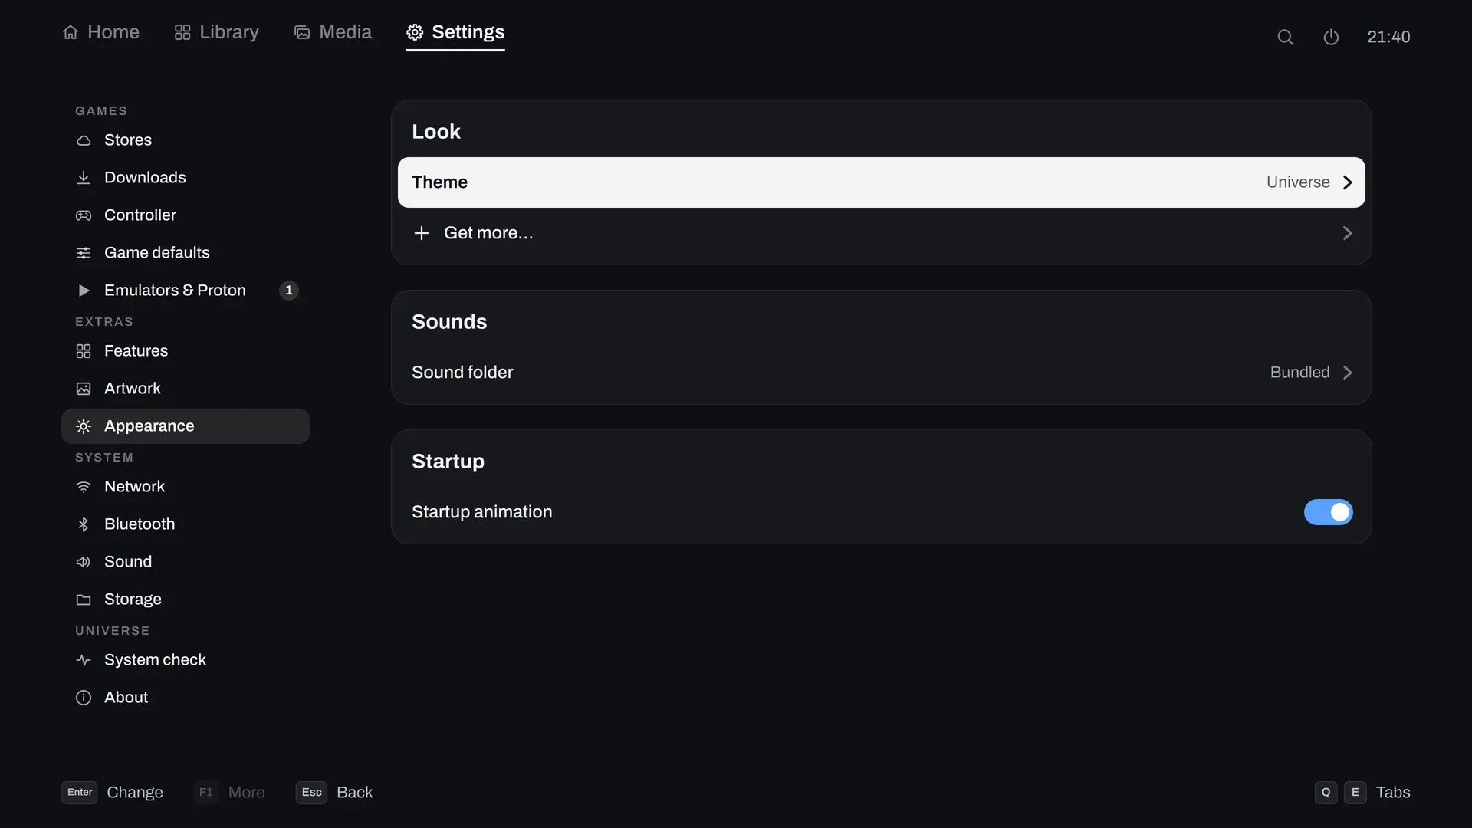The image size is (1472, 828).
Task: Click the Enter Change hint button
Action: tap(113, 793)
